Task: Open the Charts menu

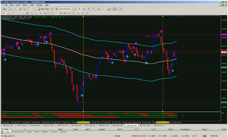Action: point(25,5)
